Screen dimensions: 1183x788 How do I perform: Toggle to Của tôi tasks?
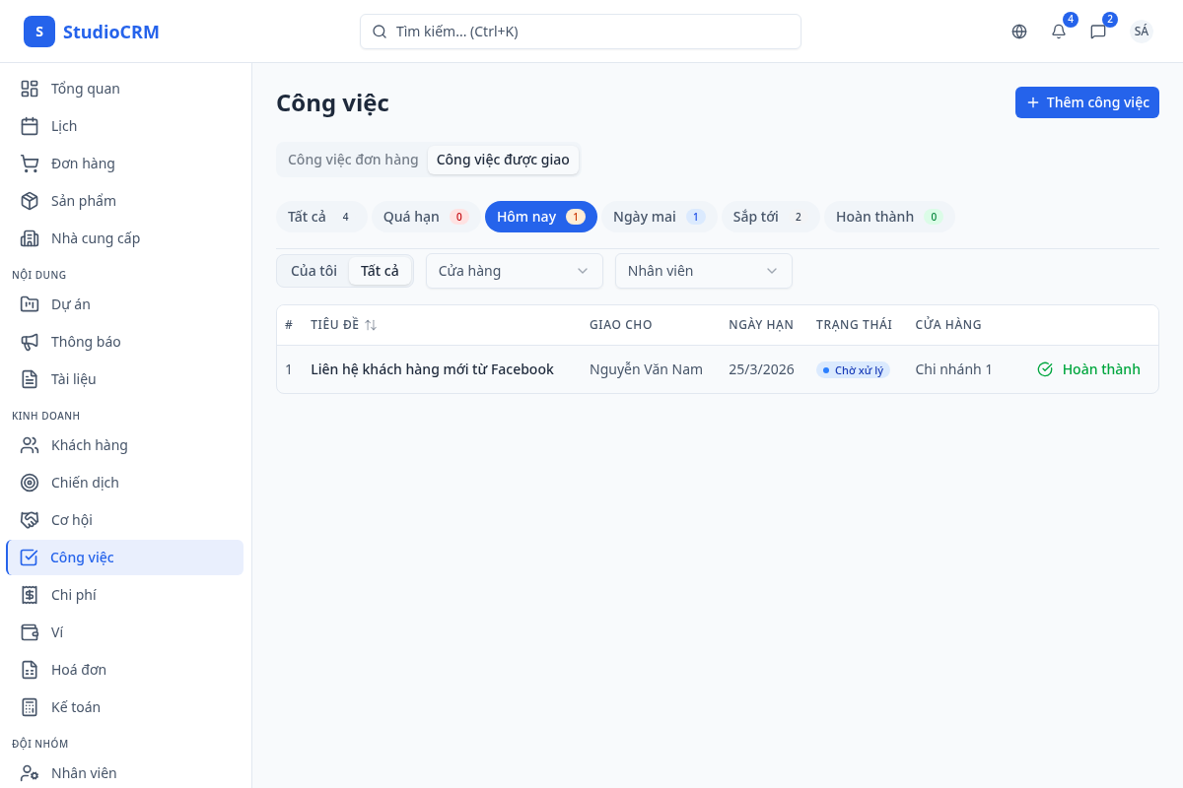[313, 271]
